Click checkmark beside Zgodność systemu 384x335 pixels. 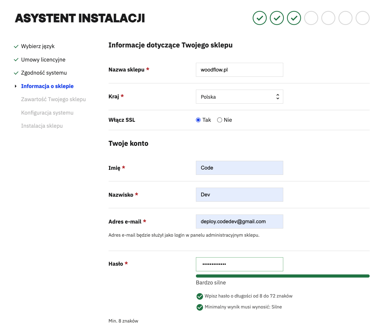[x=16, y=73]
